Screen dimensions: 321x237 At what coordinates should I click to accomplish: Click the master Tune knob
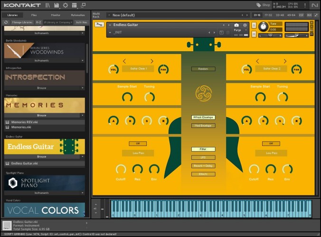tap(263, 27)
